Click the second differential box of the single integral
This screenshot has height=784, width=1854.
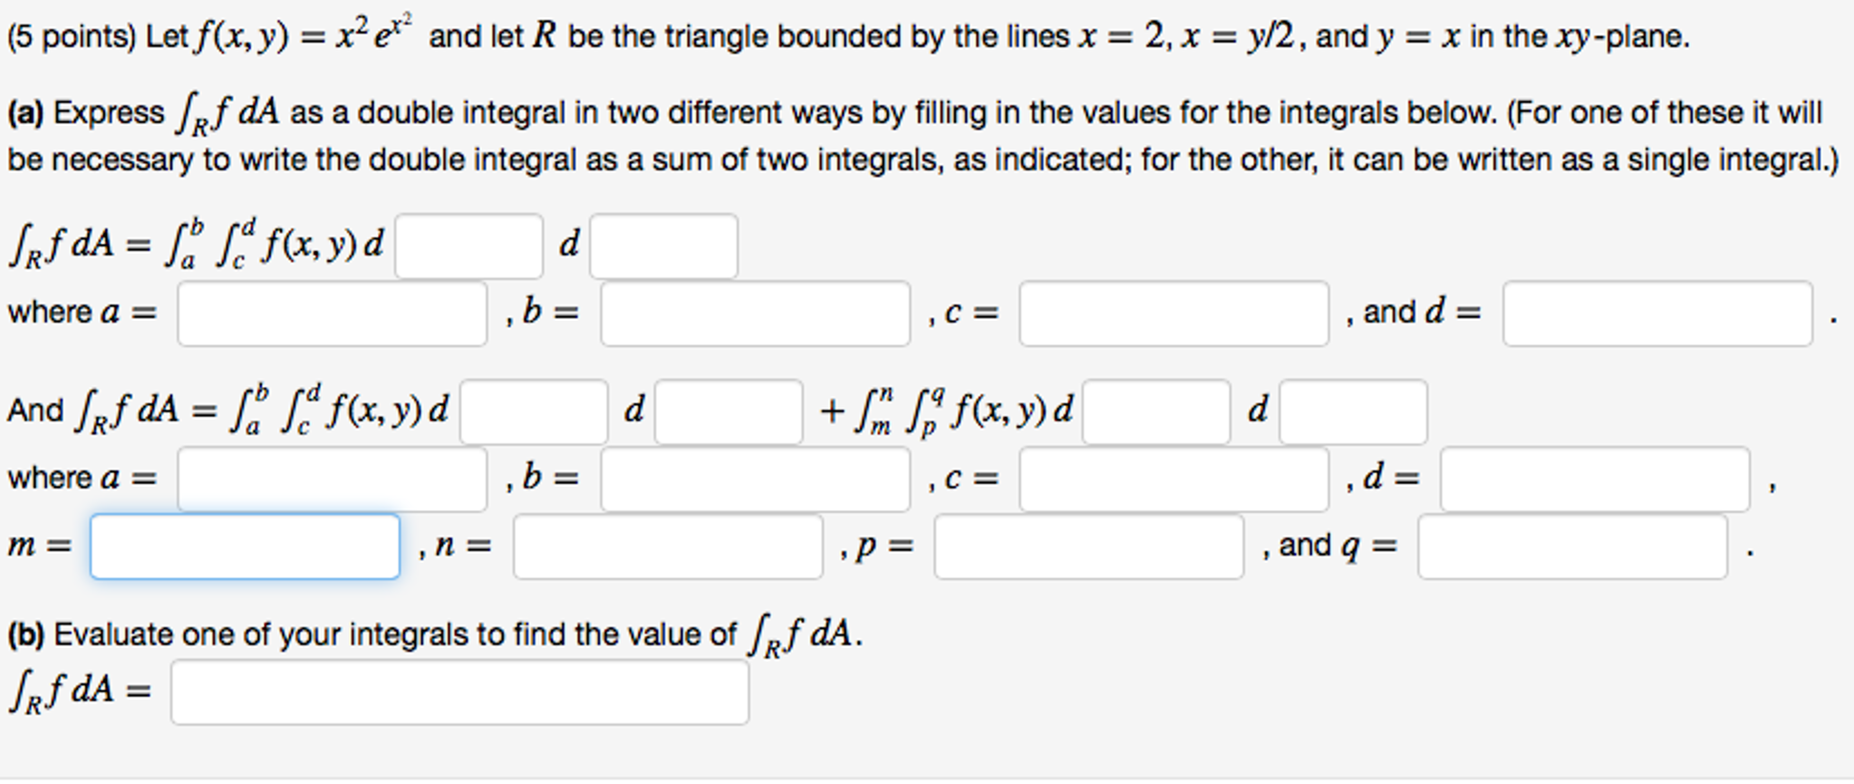point(663,246)
